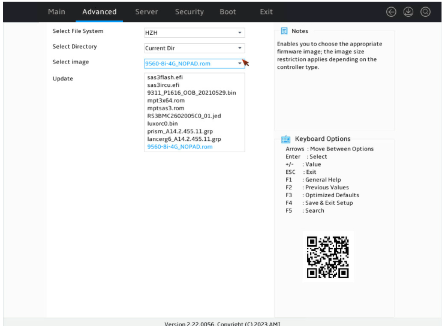Pick prism_A14.2.455.11.grp file

180,131
